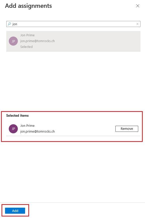Close the Add assignments panel
The image size is (145, 218).
[137, 6]
